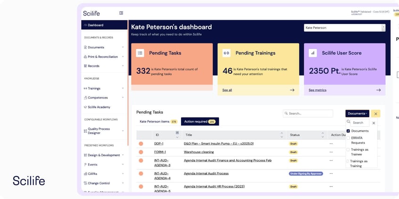
Task: Expand the CAPAs sidebar chevron
Action: [x=123, y=174]
